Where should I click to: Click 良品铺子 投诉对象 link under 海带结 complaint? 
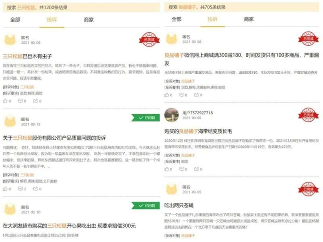[188, 155]
